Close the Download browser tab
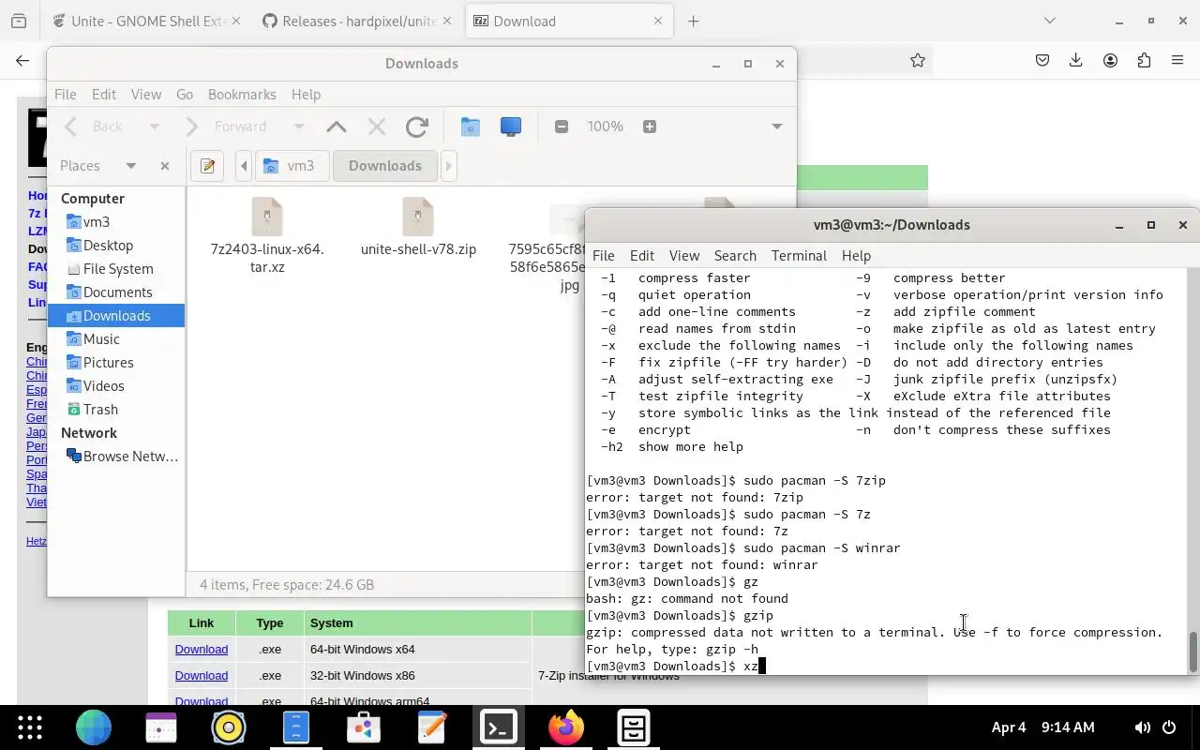 657,21
